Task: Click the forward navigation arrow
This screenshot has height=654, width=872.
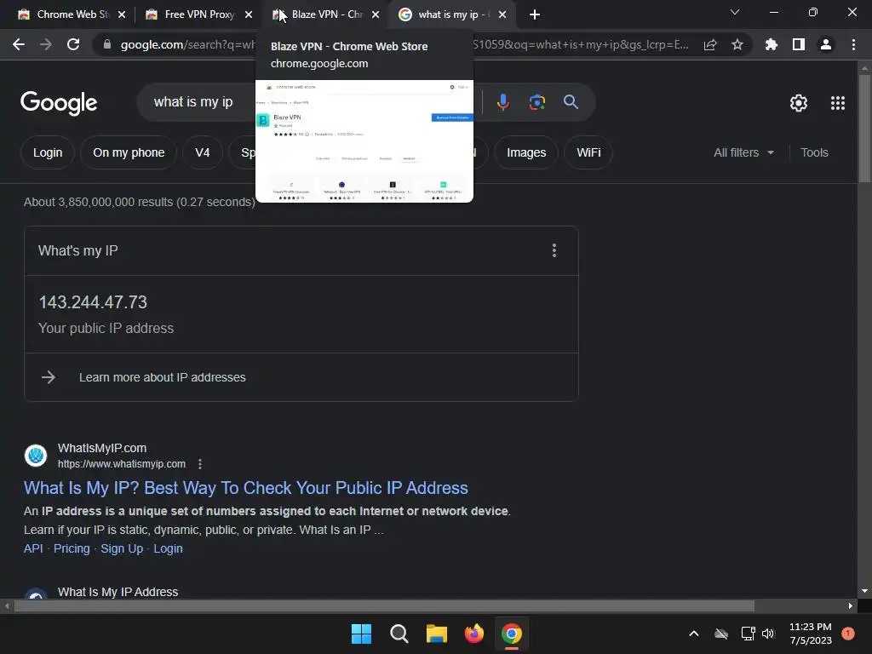Action: coord(46,44)
